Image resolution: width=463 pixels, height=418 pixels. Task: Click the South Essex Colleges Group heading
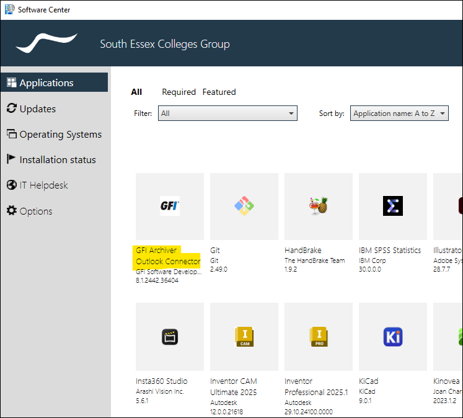pos(165,44)
